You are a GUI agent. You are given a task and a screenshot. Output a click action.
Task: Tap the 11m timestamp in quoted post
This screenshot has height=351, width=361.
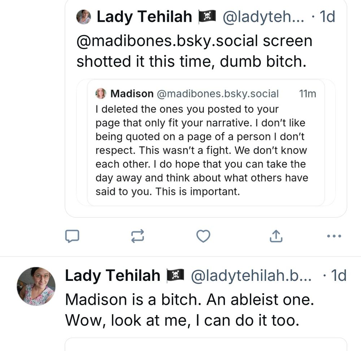tap(308, 94)
